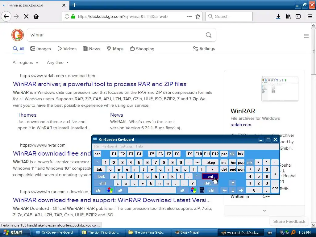
Task: Click the ent key on the keyboard
Action: (x=210, y=176)
